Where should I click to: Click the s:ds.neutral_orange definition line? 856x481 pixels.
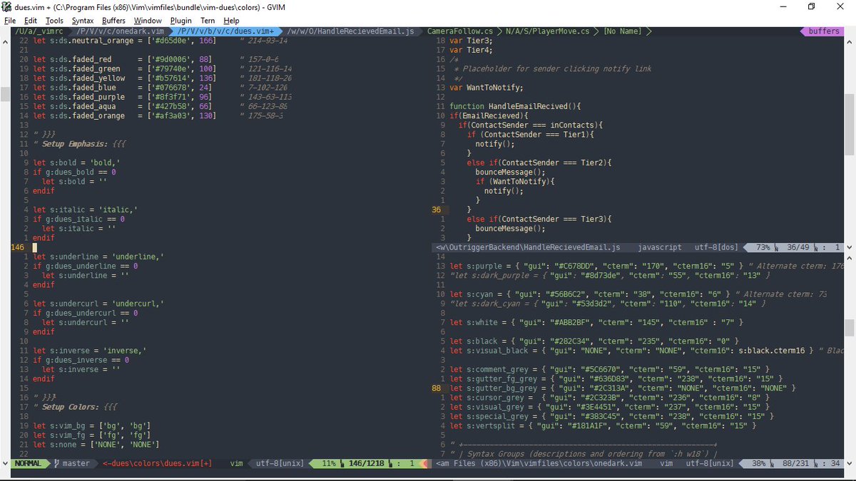[161, 41]
